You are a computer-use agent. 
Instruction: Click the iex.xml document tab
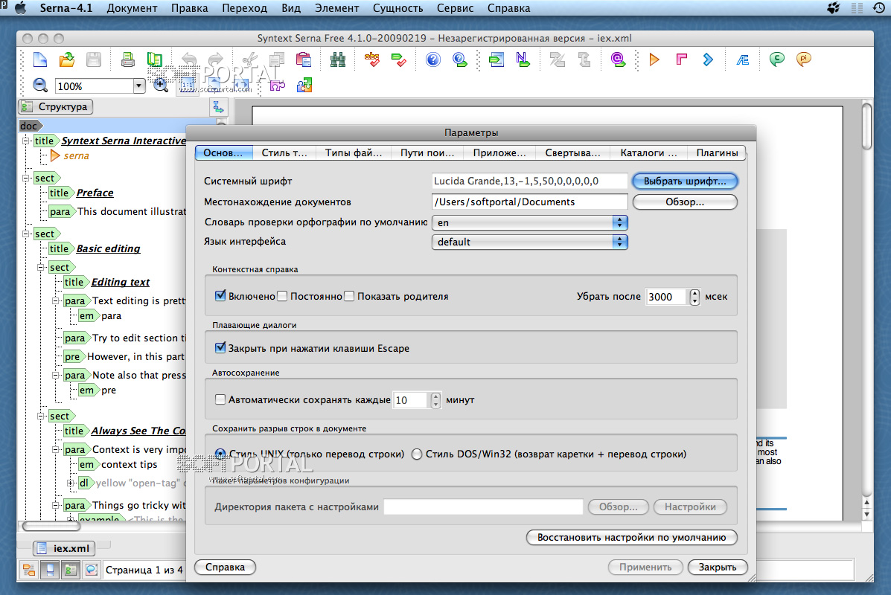tap(64, 548)
